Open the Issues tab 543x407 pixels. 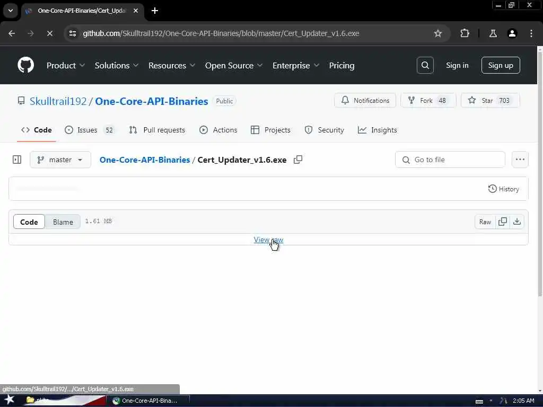coord(89,130)
